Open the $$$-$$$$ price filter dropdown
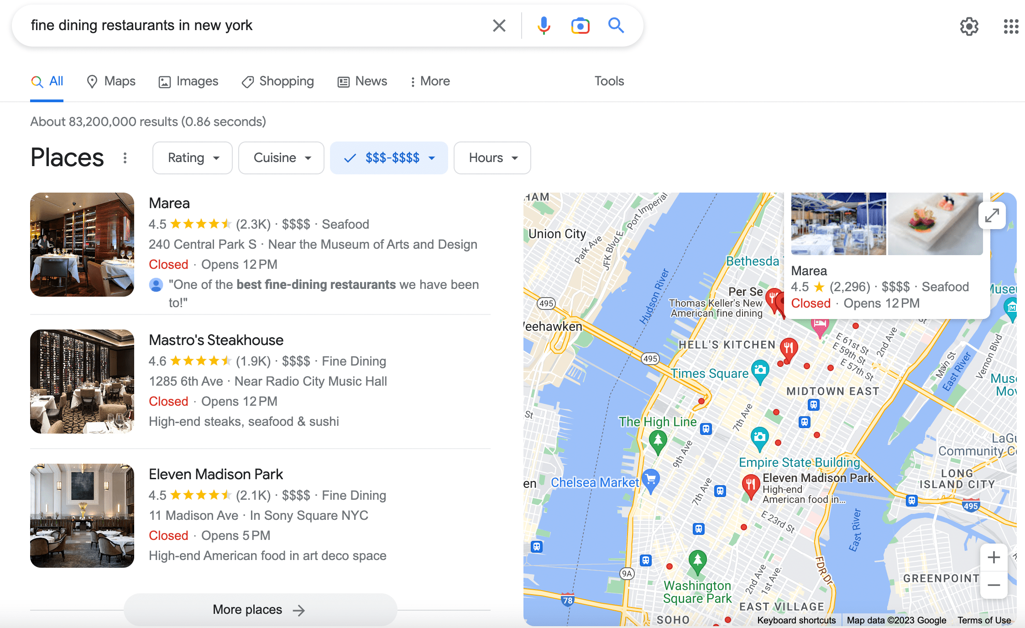Screen dimensions: 1025x628 tap(389, 158)
